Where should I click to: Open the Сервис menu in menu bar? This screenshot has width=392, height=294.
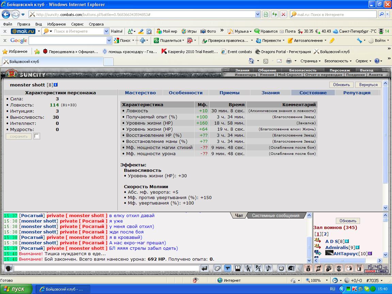[x=77, y=24]
